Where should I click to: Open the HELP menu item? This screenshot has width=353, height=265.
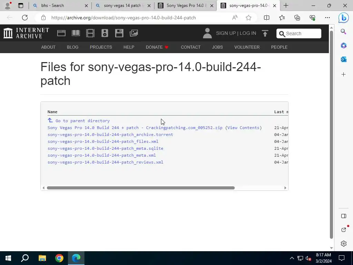point(129,47)
